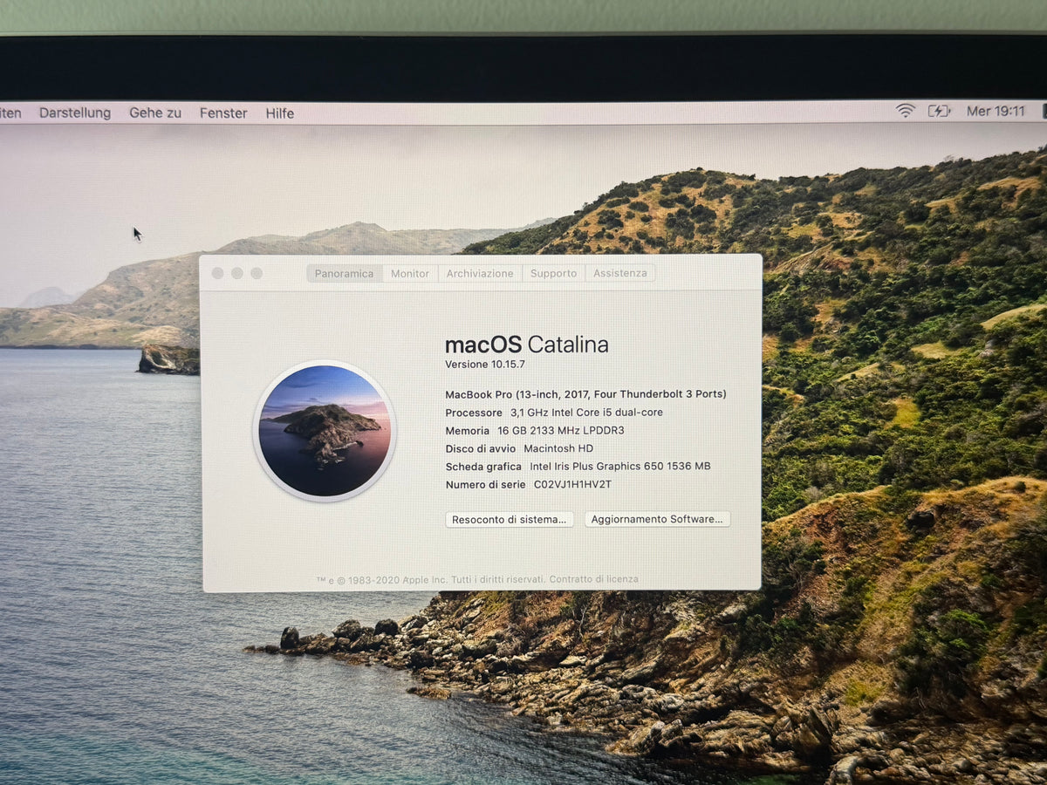Click the Mer 19:11 clock
1047x785 pixels.
pyautogui.click(x=996, y=111)
